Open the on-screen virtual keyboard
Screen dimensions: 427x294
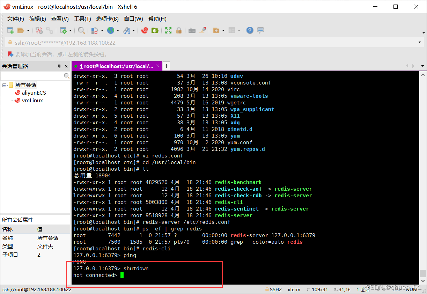tap(192, 30)
